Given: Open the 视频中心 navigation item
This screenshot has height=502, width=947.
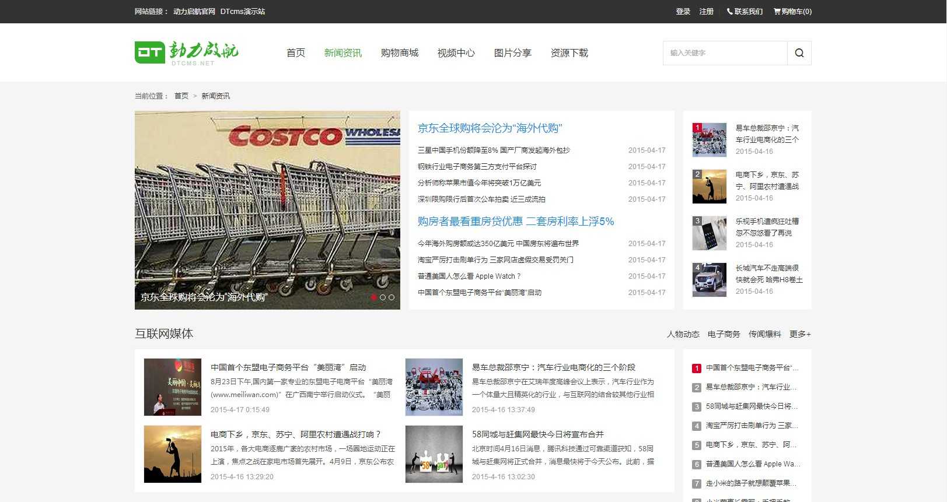Looking at the screenshot, I should [456, 53].
